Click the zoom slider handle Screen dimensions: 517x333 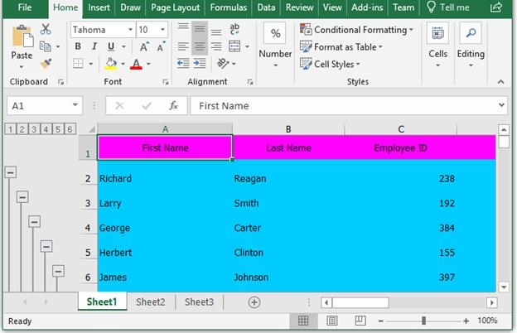coord(423,321)
